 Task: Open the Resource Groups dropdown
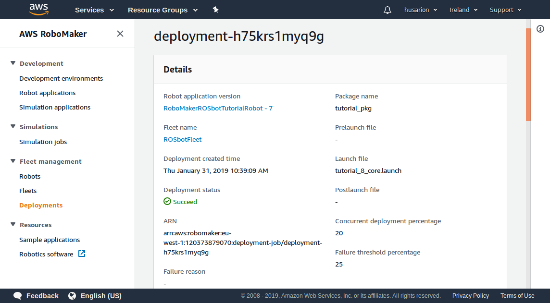coord(163,10)
